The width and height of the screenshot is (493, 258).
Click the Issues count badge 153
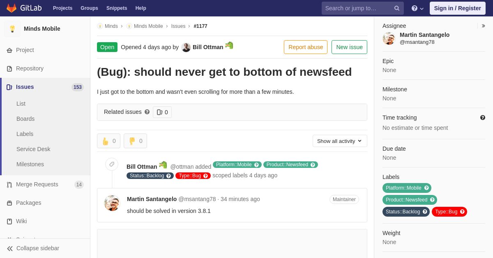point(78,87)
